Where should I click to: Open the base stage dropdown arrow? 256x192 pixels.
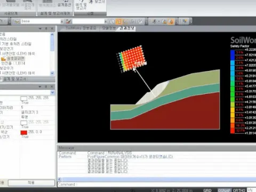pos(62,21)
